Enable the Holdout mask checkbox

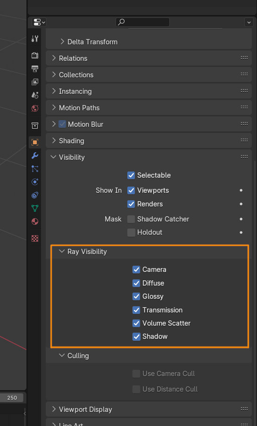tap(131, 232)
